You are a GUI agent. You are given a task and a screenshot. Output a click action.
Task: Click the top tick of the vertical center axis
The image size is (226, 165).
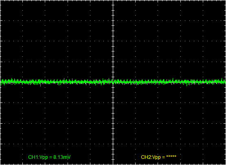coord(113,5)
